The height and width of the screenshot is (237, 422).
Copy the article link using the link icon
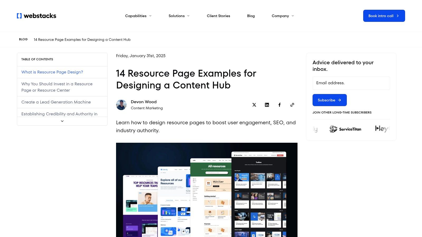[292, 105]
